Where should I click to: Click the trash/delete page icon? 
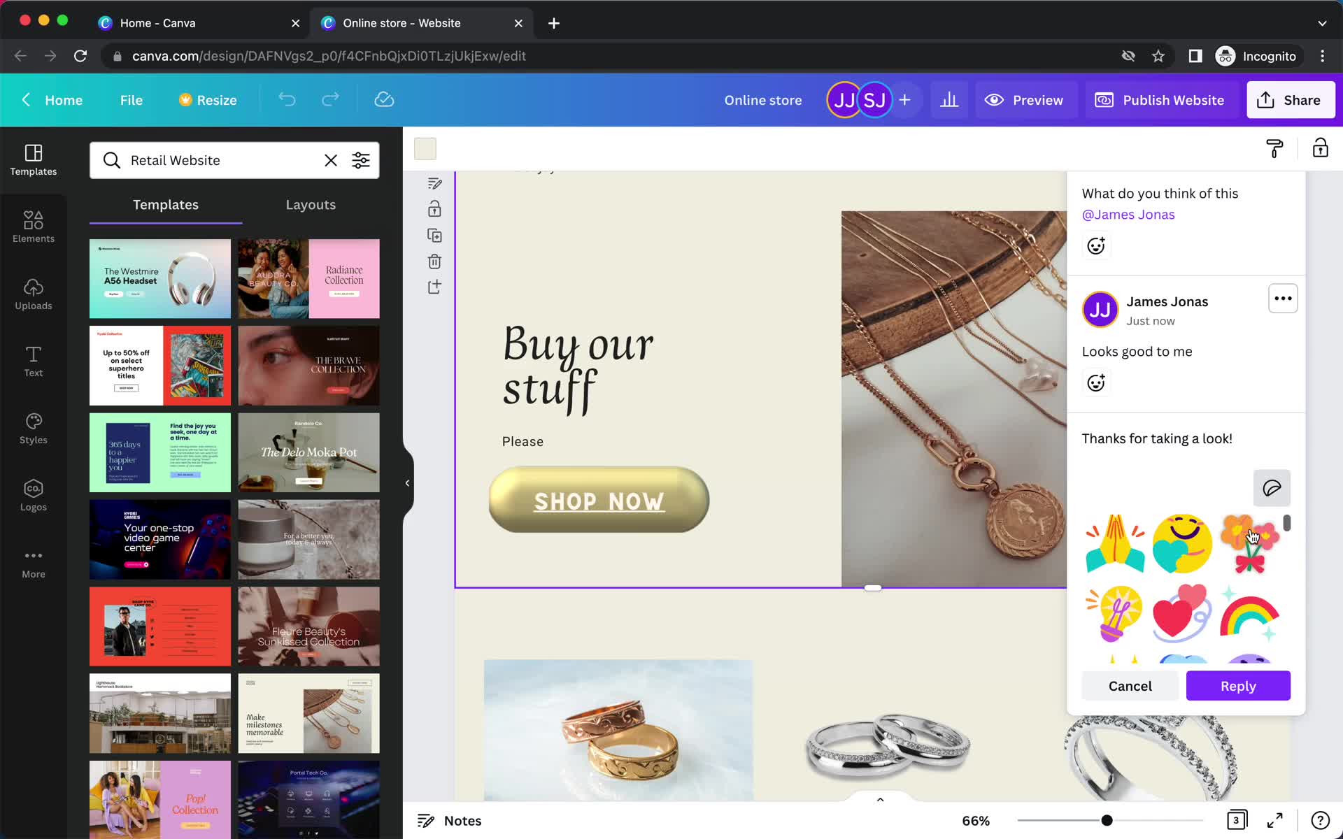(433, 261)
